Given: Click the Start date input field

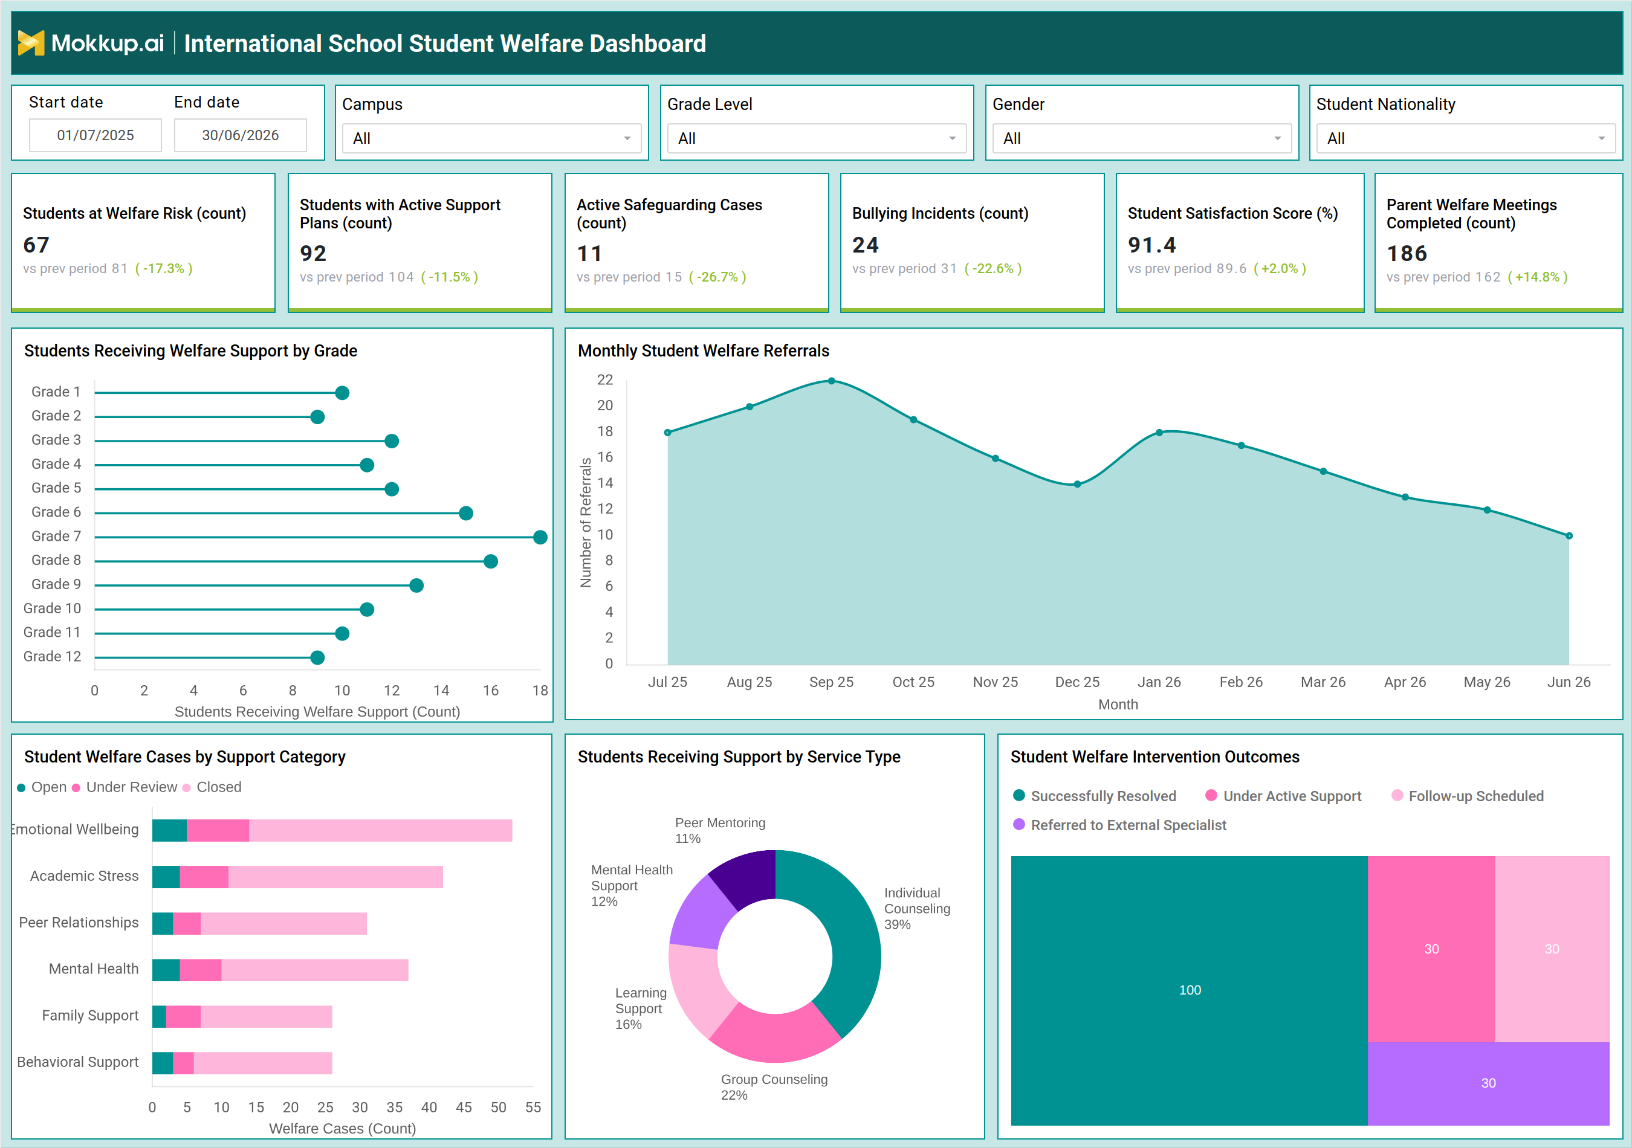Looking at the screenshot, I should [x=96, y=135].
